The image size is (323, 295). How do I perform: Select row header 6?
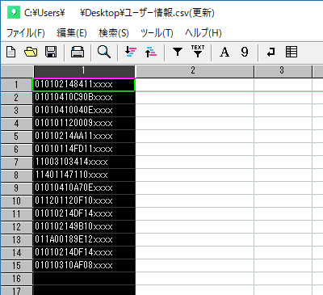(x=16, y=150)
